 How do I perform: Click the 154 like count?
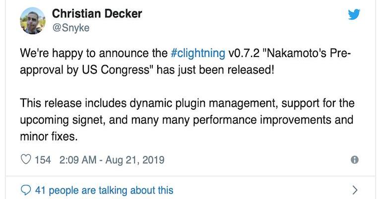43,160
